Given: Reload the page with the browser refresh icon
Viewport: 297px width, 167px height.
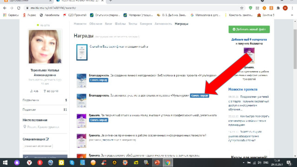Looking at the screenshot, I should (19, 8).
